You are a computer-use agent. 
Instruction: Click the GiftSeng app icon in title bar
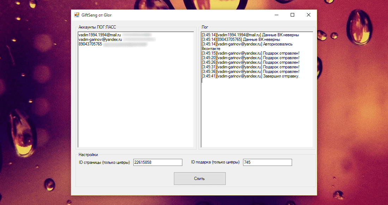pyautogui.click(x=77, y=15)
